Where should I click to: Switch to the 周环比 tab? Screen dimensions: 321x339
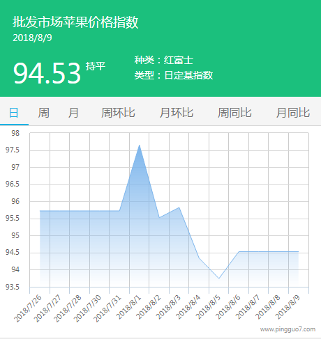tap(118, 113)
